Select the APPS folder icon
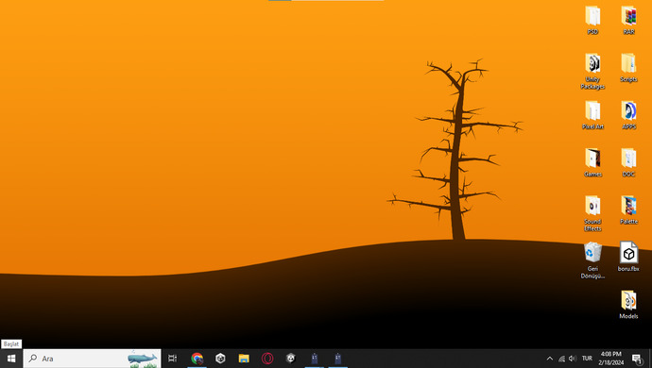This screenshot has width=652, height=368. tap(628, 115)
